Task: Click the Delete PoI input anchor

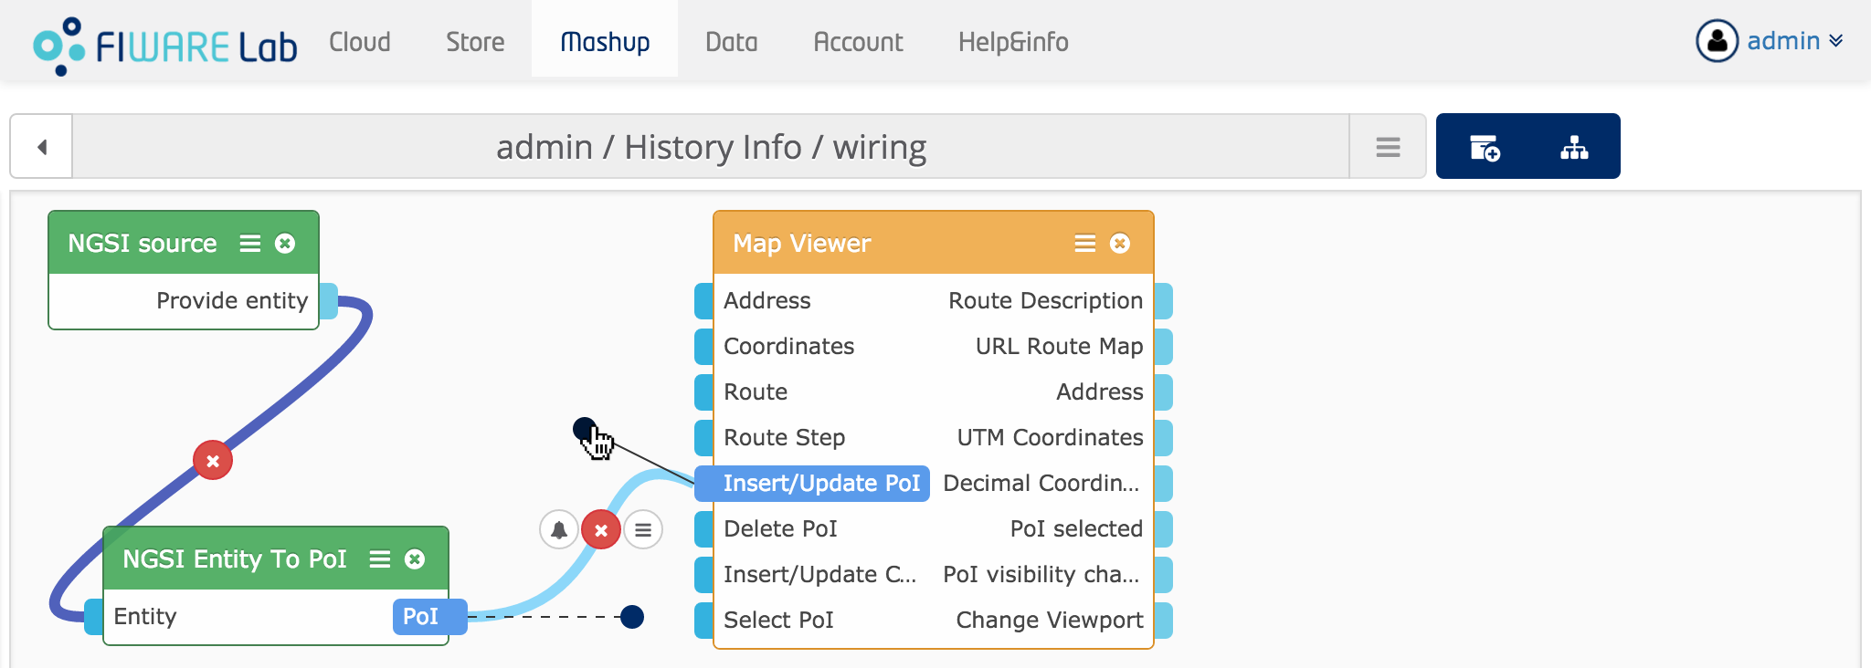Action: (703, 529)
